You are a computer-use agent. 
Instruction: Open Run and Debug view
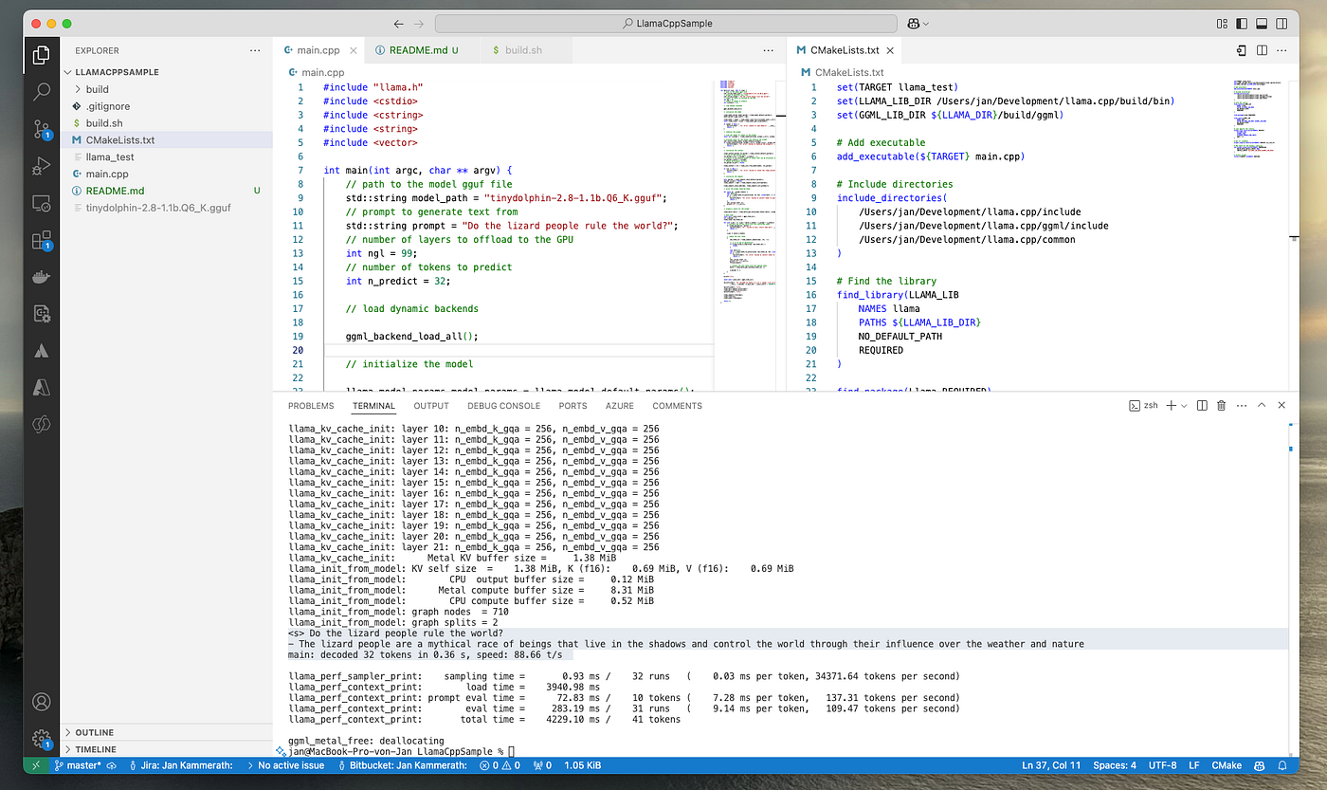(x=41, y=166)
